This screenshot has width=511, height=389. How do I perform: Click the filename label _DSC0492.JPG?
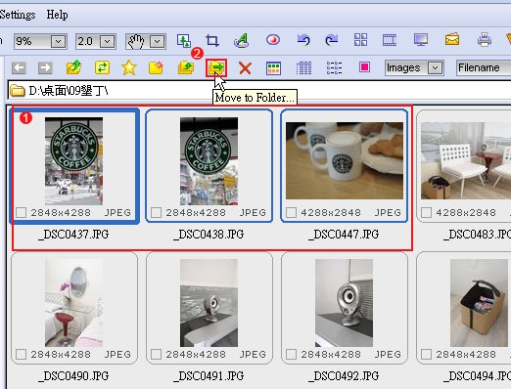(344, 376)
